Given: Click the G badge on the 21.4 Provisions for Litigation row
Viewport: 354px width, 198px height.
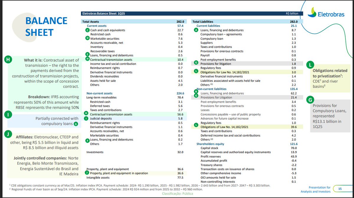Looking at the screenshot, I should click(197, 96).
